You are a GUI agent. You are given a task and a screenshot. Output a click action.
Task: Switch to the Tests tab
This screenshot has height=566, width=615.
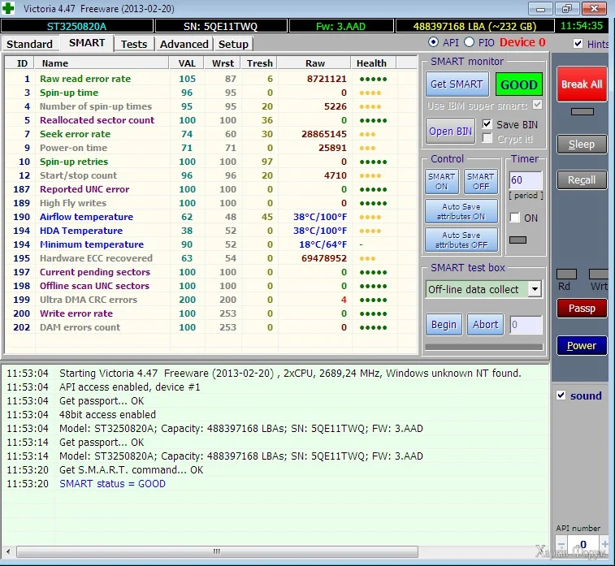click(x=134, y=44)
